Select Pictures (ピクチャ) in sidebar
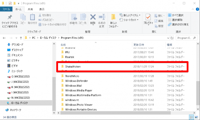The height and width of the screenshot is (120, 200). (13, 60)
